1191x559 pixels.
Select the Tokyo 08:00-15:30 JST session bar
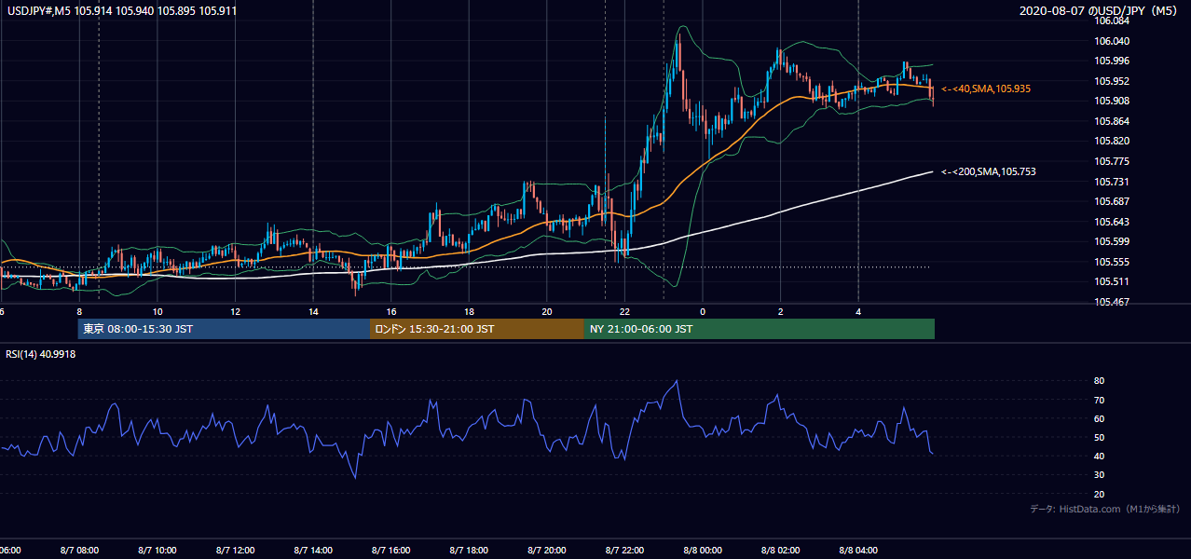pyautogui.click(x=224, y=329)
